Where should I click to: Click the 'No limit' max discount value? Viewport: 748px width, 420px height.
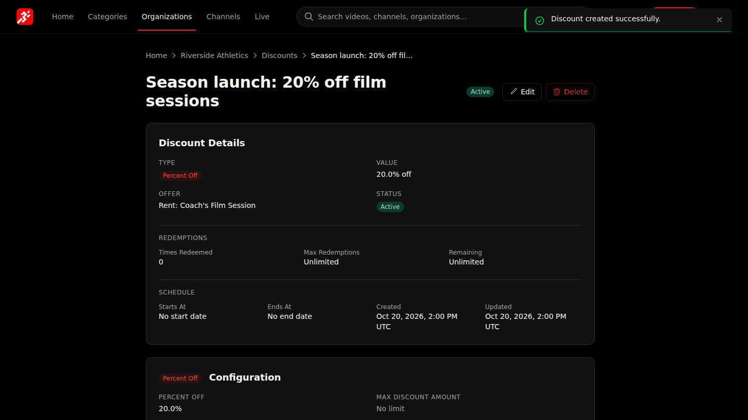(391, 409)
